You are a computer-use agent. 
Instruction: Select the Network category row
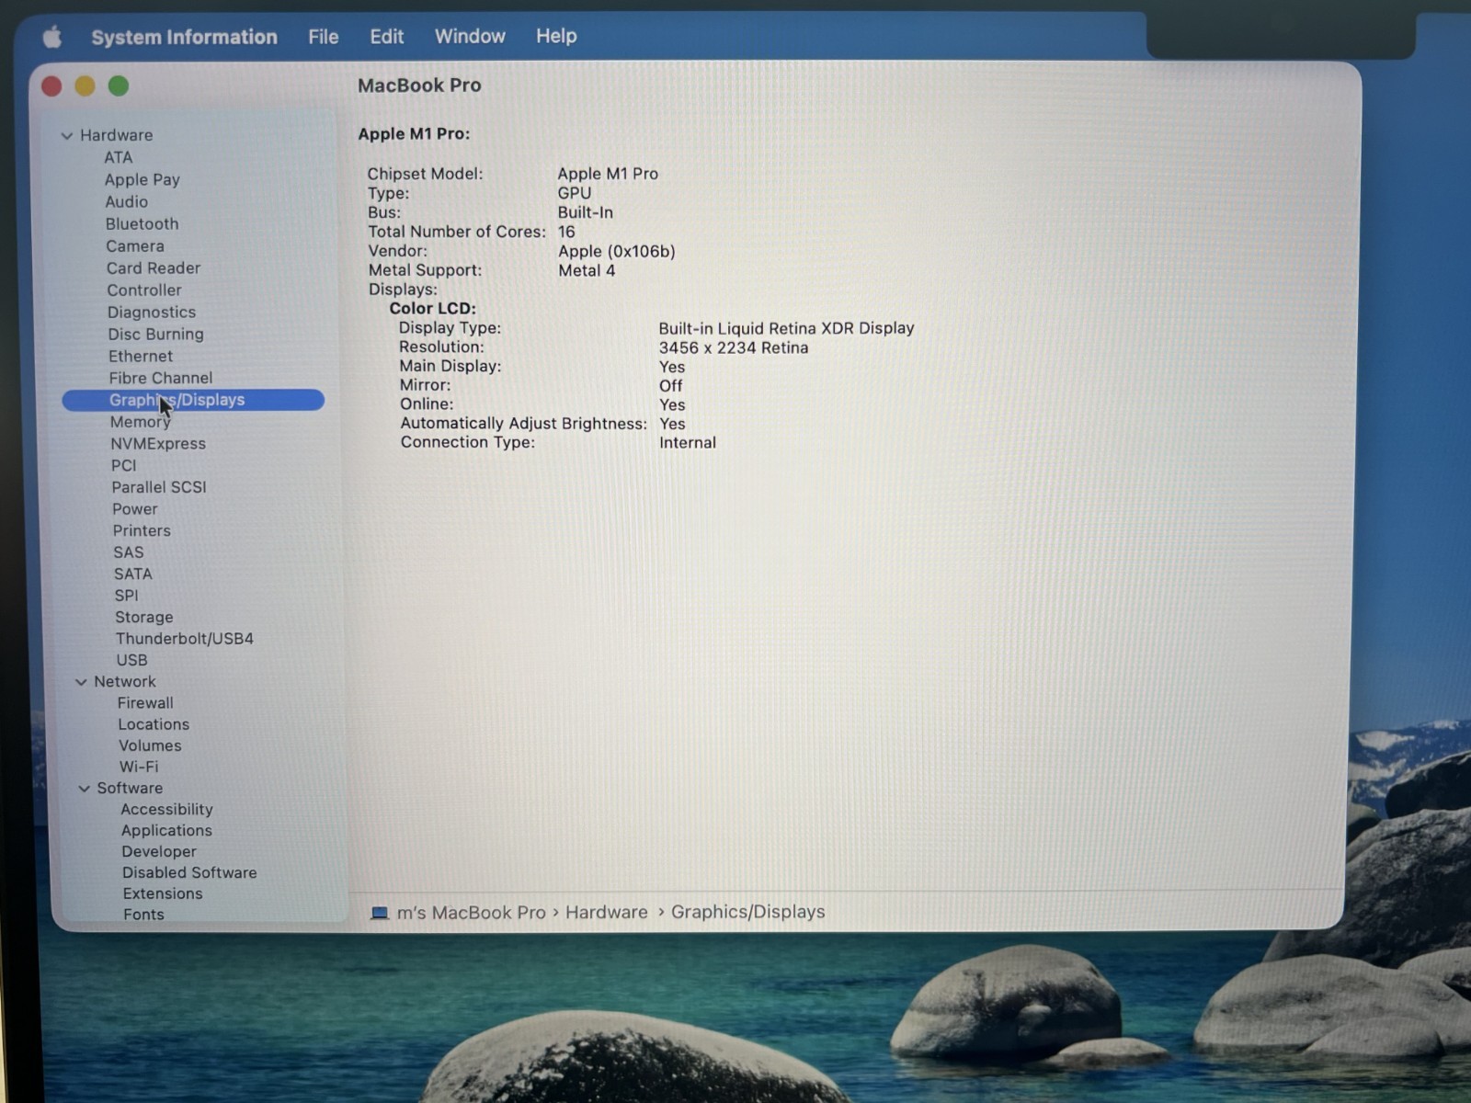coord(125,681)
